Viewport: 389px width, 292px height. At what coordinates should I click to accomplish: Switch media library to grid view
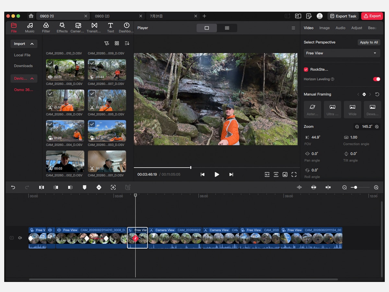[x=117, y=43]
